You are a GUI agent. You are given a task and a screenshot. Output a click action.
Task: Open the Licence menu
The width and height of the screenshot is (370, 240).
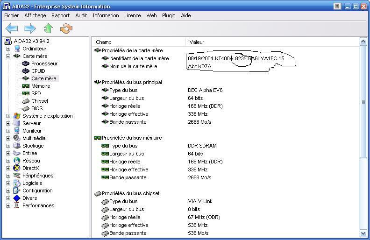(x=133, y=15)
